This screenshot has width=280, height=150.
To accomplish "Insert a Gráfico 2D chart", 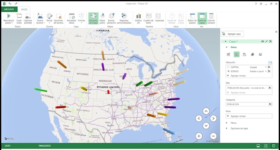I will tap(138, 18).
